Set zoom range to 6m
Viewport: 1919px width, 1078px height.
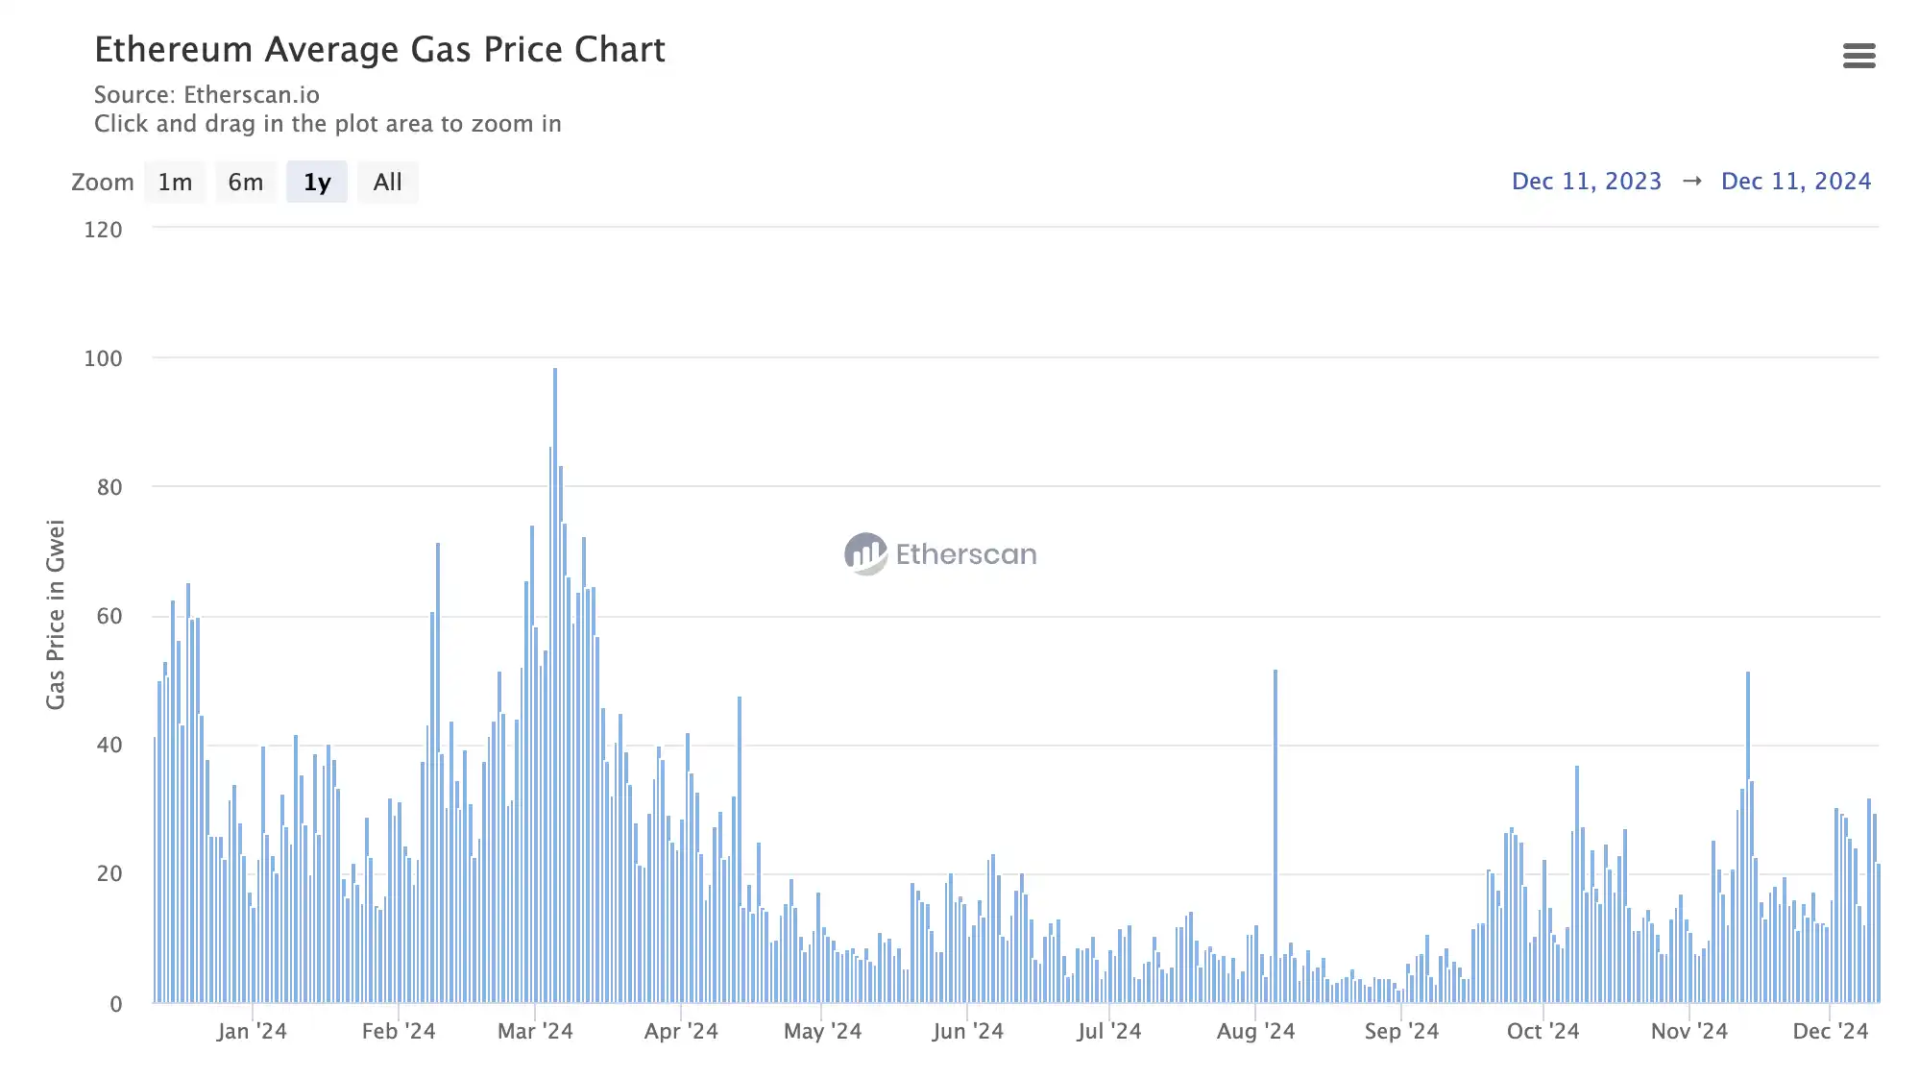coord(245,183)
